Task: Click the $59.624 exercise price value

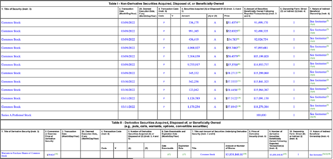Action: [51, 155]
